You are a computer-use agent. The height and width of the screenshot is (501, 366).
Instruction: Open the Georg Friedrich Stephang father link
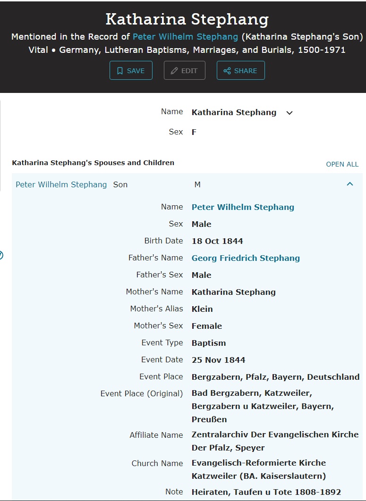pos(246,258)
